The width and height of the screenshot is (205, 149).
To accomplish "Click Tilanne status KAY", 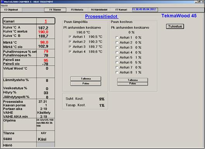I will pyautogui.click(x=43, y=133).
